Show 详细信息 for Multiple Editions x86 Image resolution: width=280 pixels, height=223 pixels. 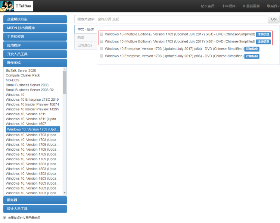(x=263, y=42)
